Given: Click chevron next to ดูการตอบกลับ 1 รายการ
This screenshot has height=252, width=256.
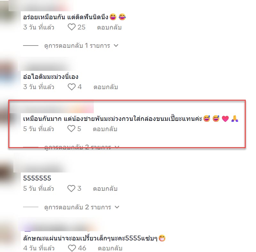Looking at the screenshot, I should pos(116,46).
